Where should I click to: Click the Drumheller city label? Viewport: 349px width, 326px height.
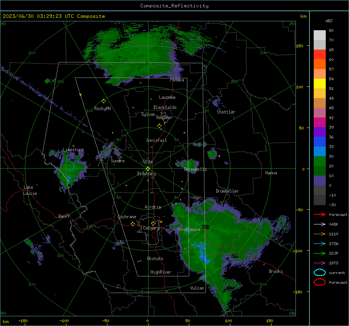(x=227, y=191)
